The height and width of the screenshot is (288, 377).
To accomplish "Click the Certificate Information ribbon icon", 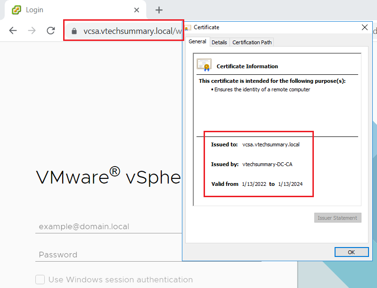I will point(204,65).
